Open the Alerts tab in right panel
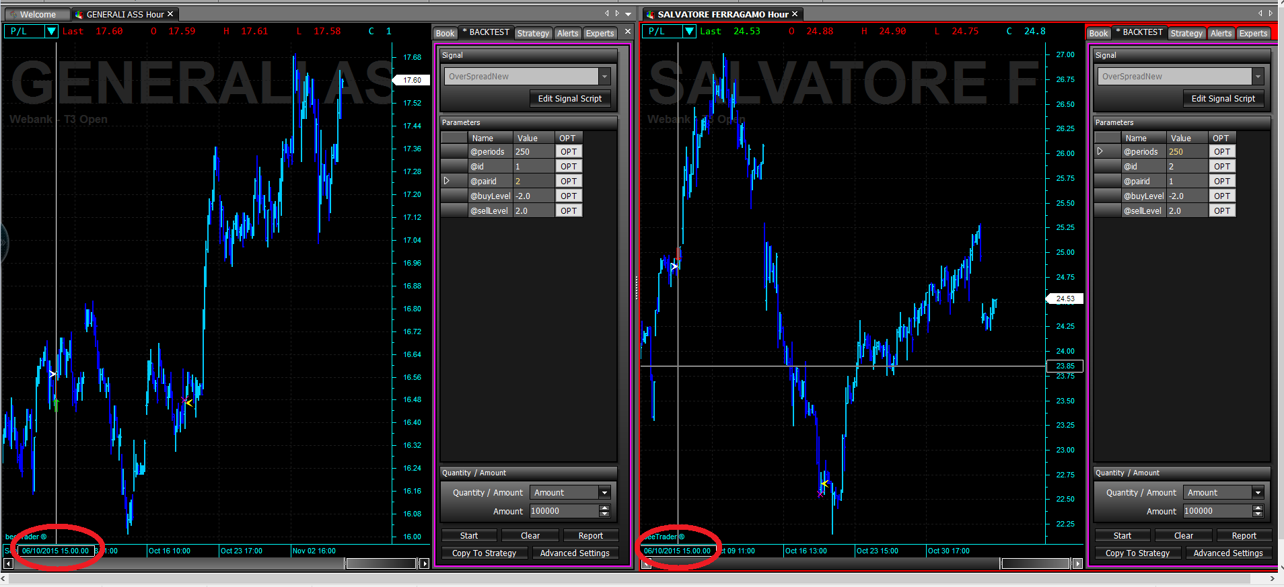Viewport: 1284px width, 587px height. point(1221,33)
